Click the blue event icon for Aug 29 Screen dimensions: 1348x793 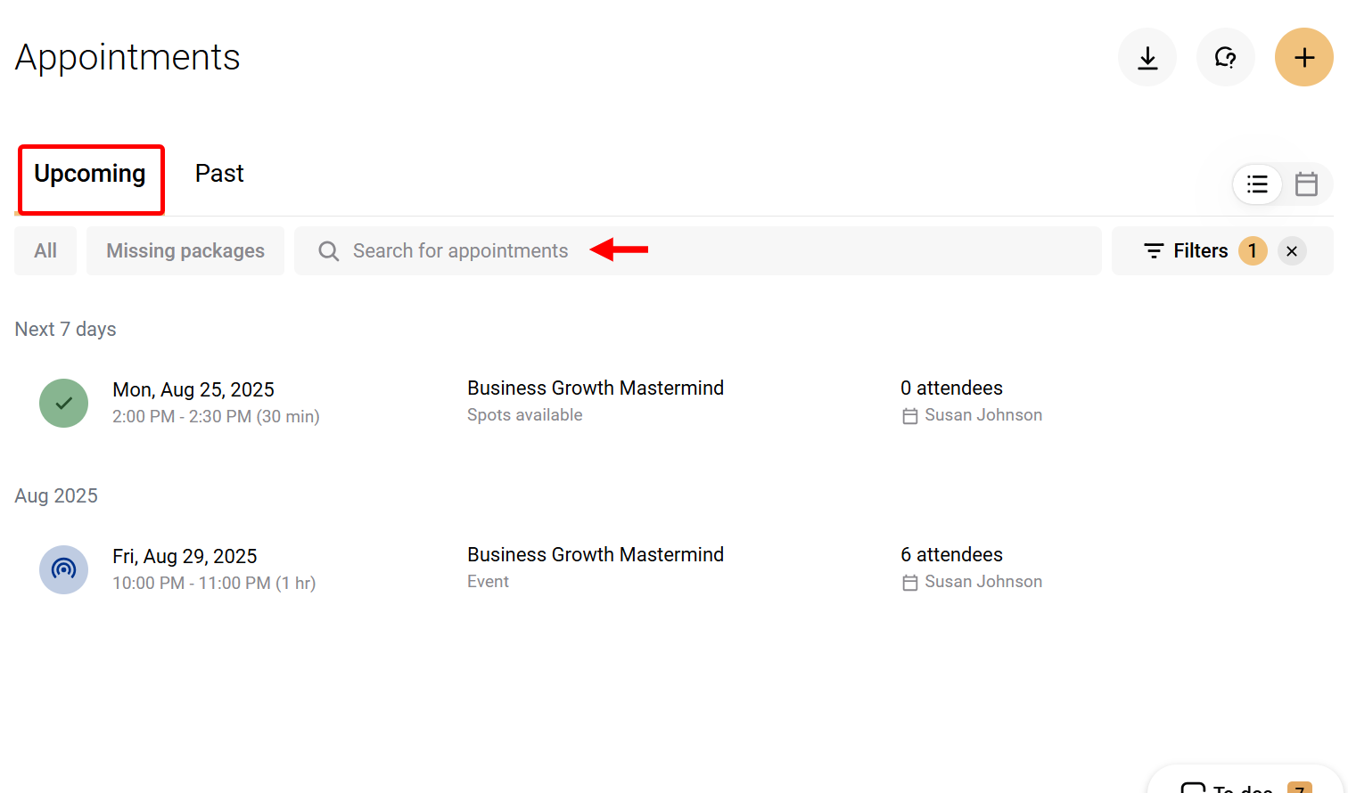click(x=63, y=569)
